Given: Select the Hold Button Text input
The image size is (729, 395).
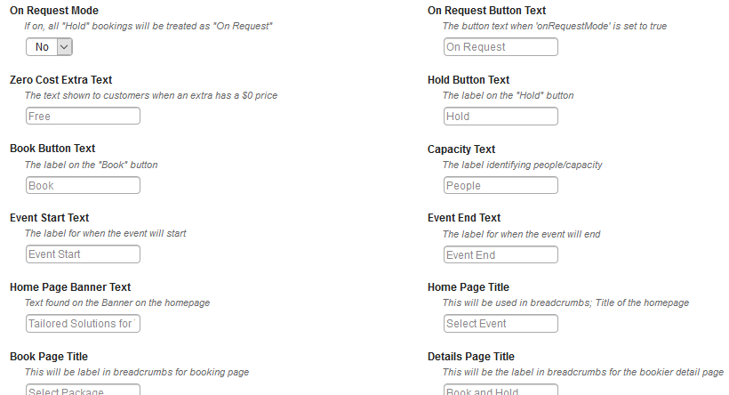Looking at the screenshot, I should (x=501, y=117).
